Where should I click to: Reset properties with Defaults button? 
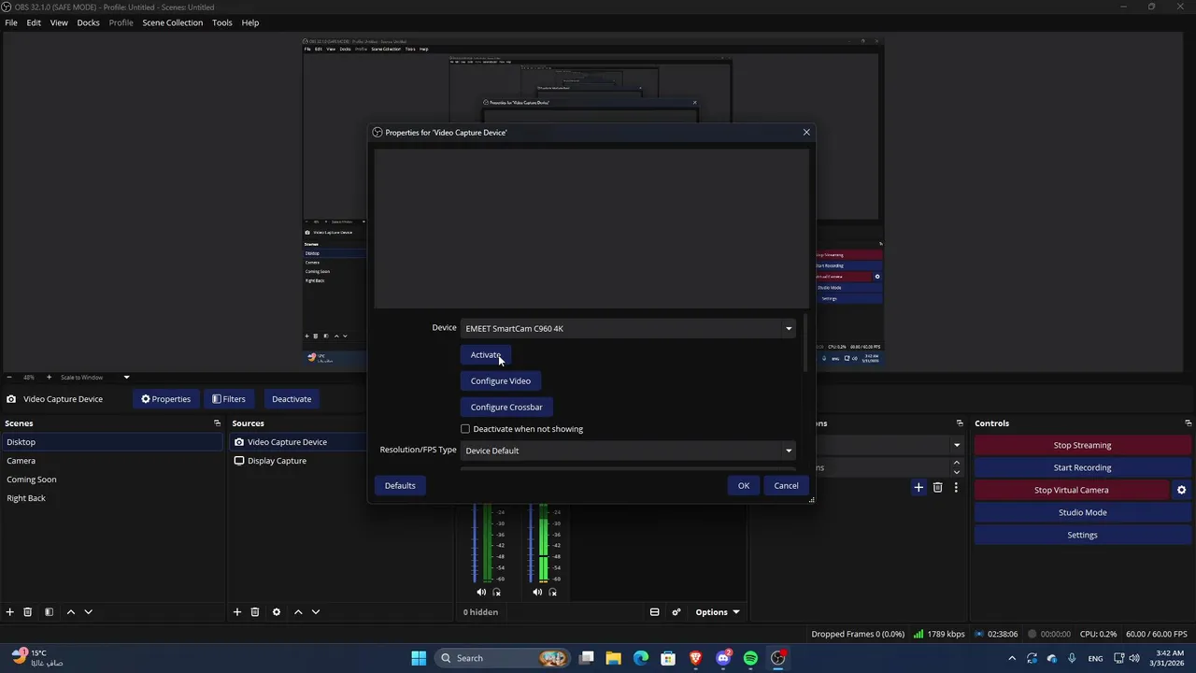(x=400, y=486)
